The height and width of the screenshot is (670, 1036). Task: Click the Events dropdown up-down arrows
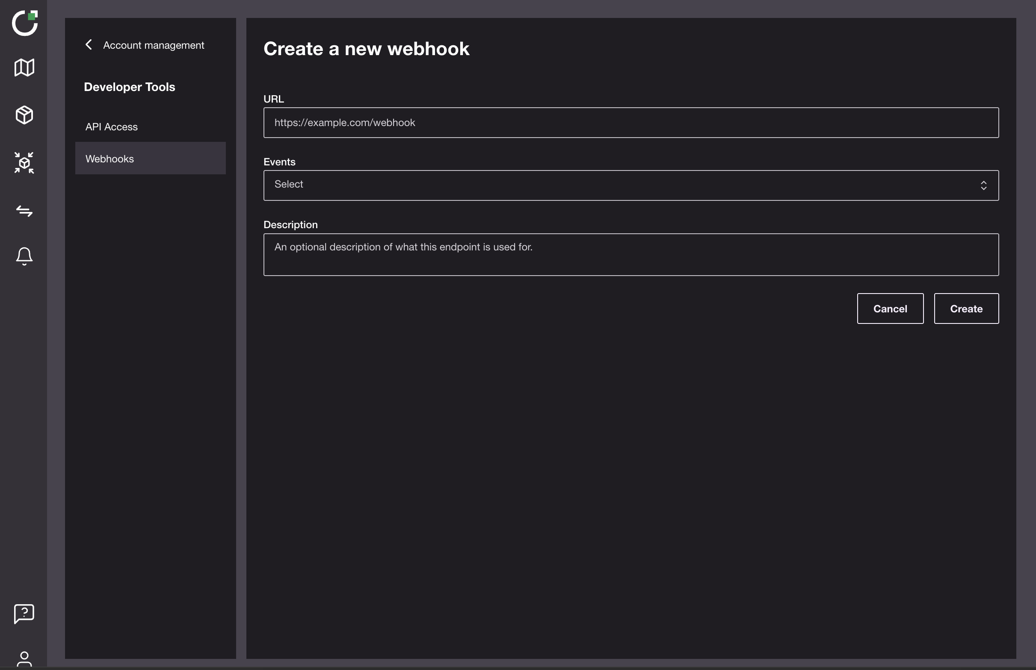coord(983,185)
